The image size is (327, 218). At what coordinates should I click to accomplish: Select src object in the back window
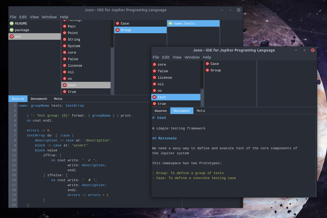[x=35, y=37]
